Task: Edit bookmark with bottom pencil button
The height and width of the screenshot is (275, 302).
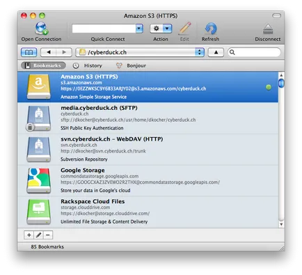Action: click(x=38, y=235)
